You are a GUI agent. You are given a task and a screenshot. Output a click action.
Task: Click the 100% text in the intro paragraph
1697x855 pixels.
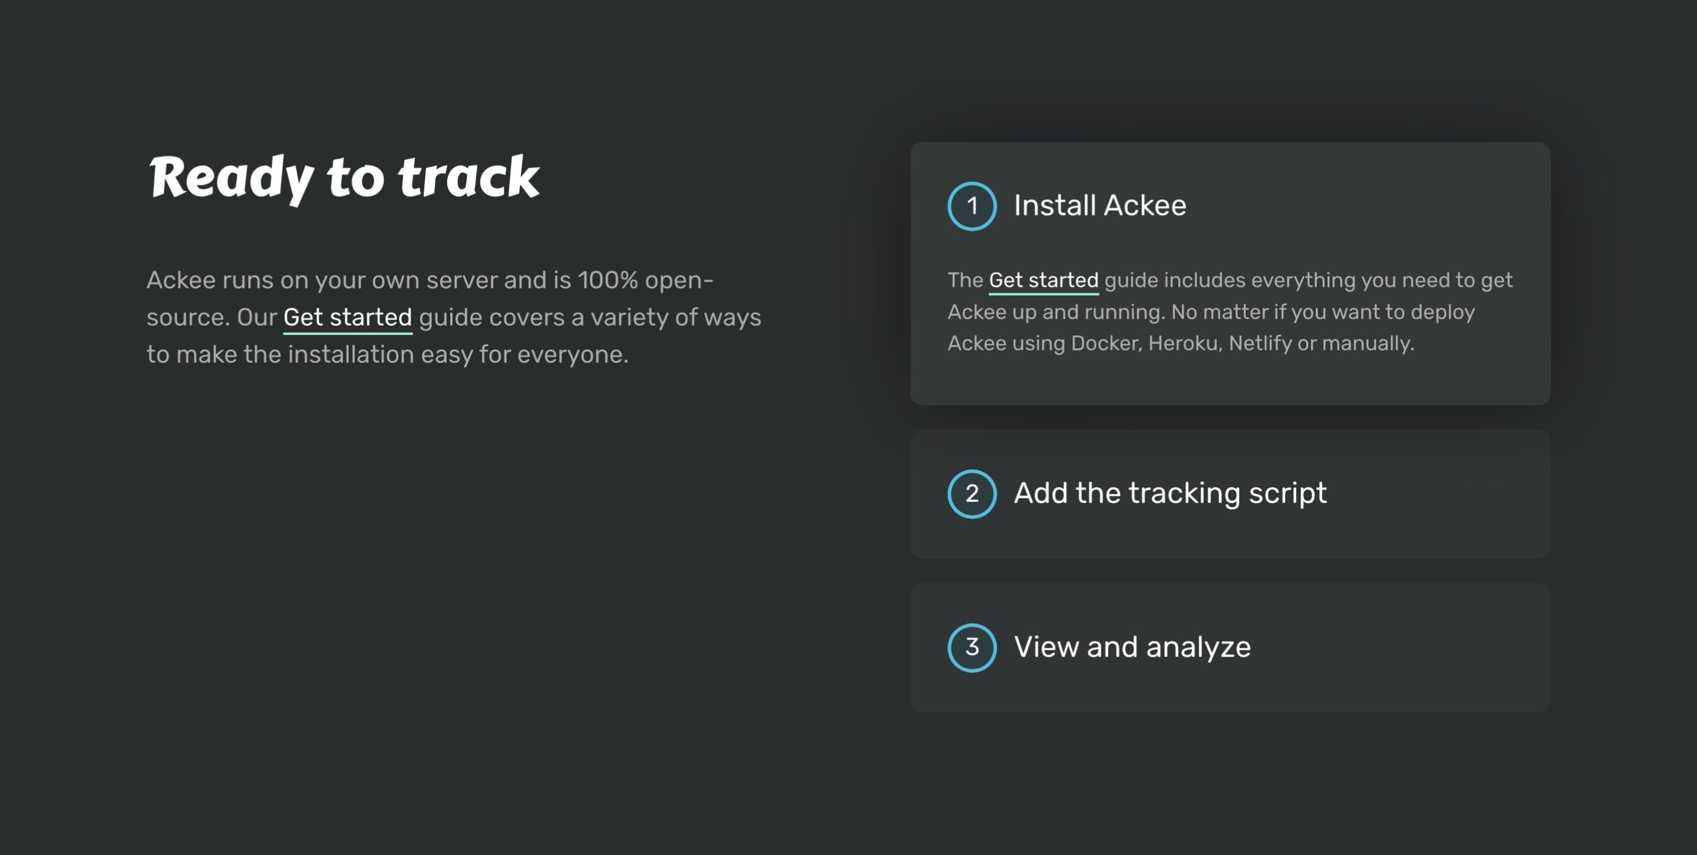[608, 280]
